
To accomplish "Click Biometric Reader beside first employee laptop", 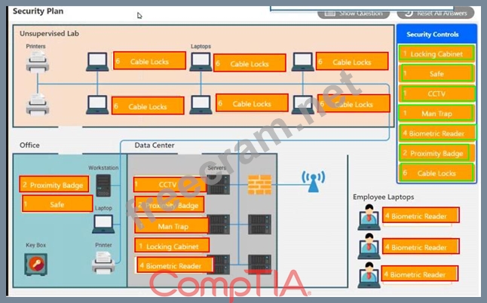I will [421, 215].
